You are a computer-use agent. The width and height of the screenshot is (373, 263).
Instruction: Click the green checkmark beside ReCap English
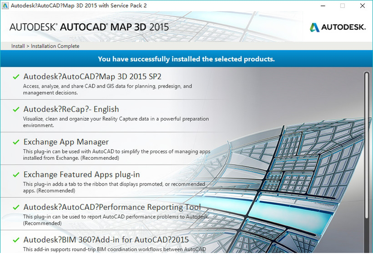pos(16,109)
